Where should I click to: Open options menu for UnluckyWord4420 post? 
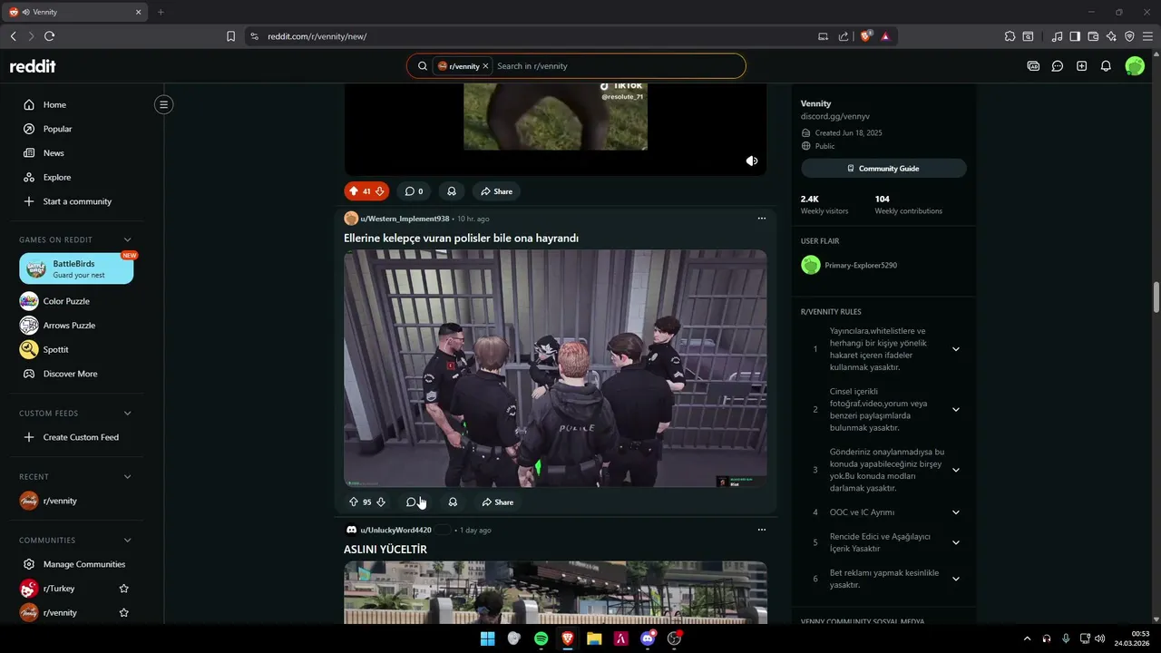761,530
